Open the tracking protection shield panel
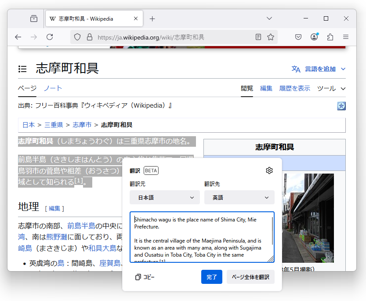Viewport: 366px width, 301px height. (x=76, y=37)
